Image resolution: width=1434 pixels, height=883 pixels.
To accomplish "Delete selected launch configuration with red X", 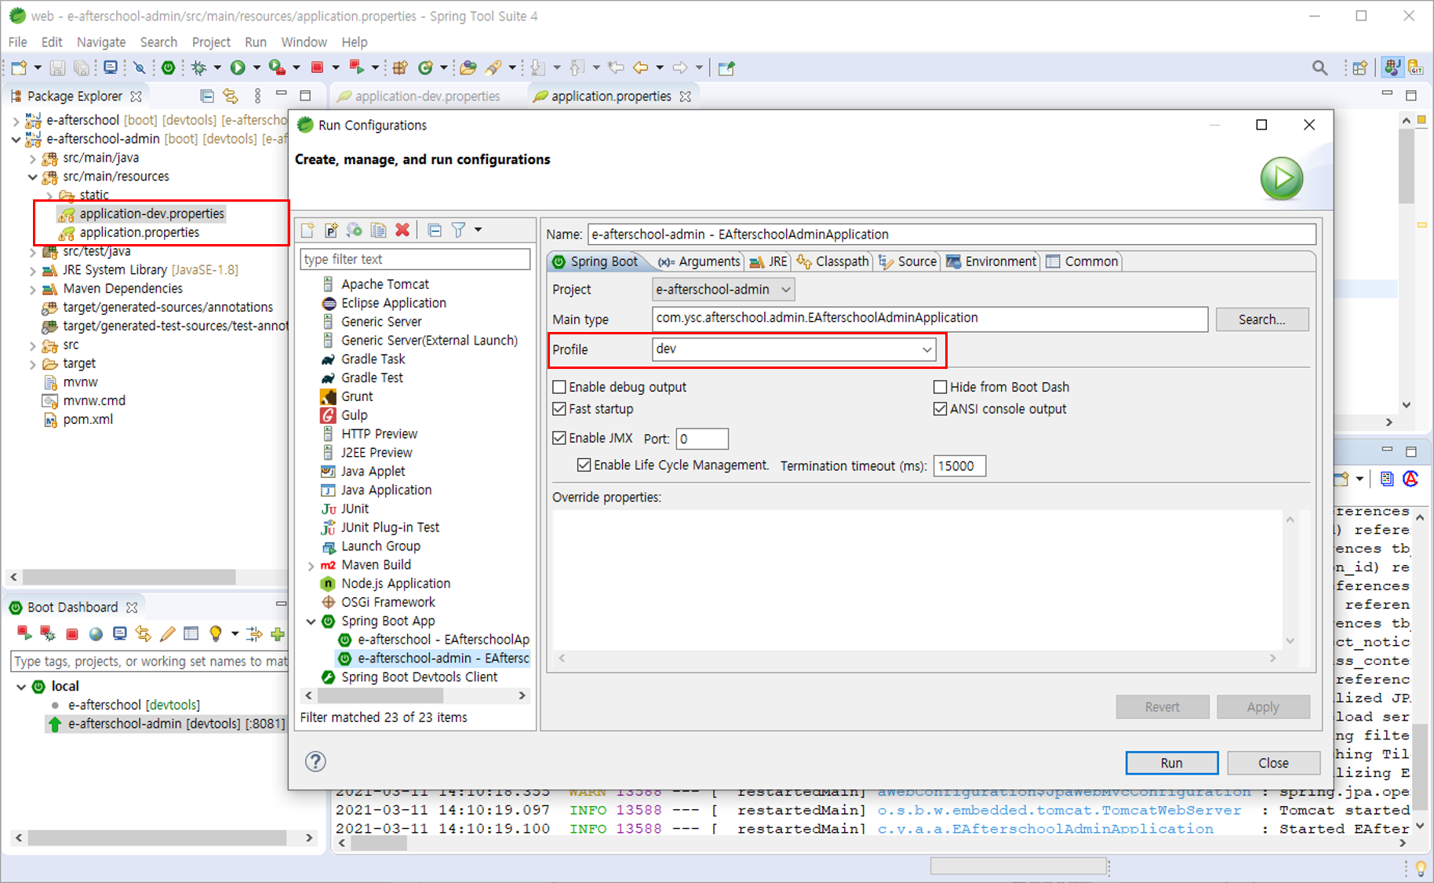I will pos(402,230).
